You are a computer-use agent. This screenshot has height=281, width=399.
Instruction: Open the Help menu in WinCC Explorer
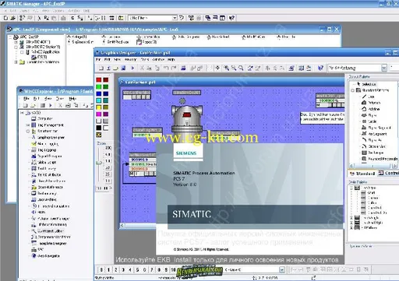[72, 99]
